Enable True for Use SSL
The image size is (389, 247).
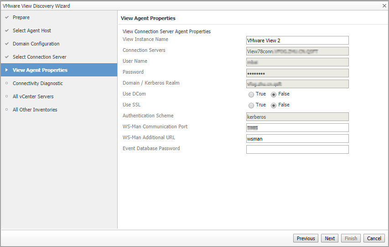[x=251, y=106]
